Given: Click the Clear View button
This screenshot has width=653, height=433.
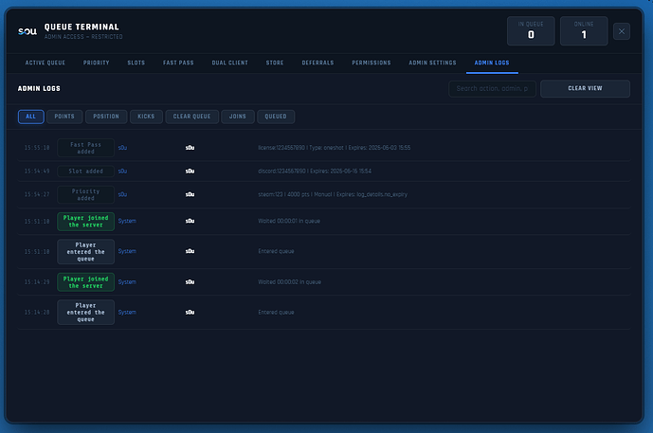Looking at the screenshot, I should point(585,89).
